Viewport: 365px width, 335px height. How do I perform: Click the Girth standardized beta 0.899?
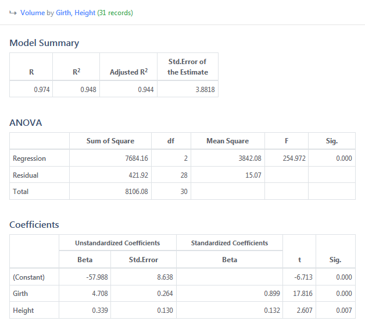[x=272, y=294]
